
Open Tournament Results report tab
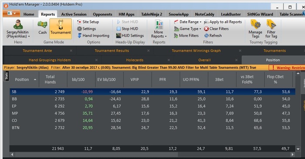coord(112,51)
